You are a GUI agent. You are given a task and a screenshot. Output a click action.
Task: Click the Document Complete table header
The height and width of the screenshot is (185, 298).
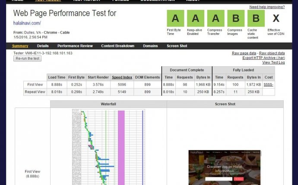pos(187,70)
